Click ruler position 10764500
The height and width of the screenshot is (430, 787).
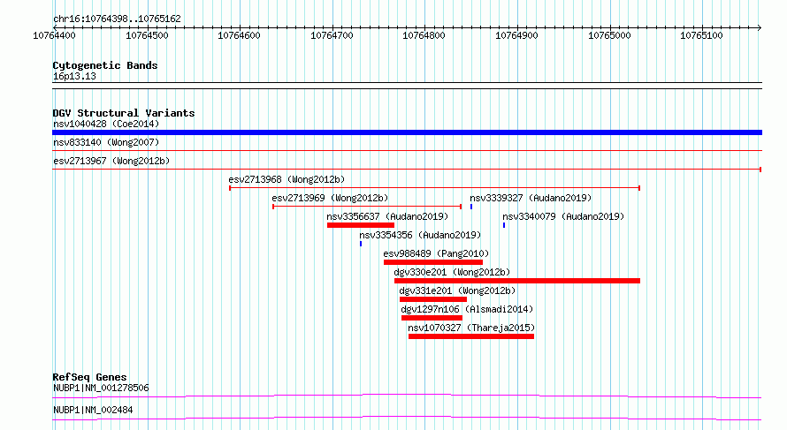[x=147, y=35]
